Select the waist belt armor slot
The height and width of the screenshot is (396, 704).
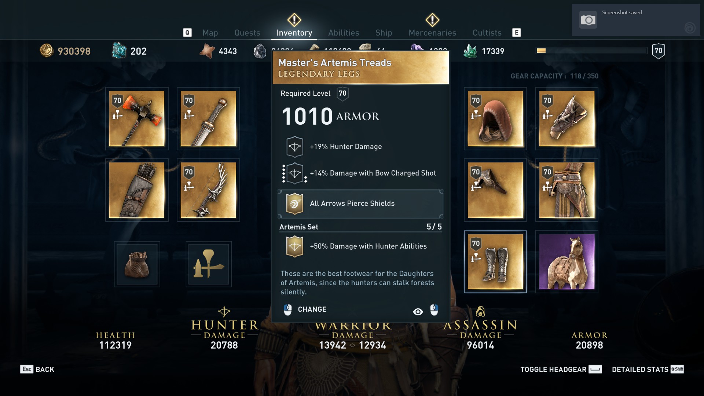pos(566,190)
